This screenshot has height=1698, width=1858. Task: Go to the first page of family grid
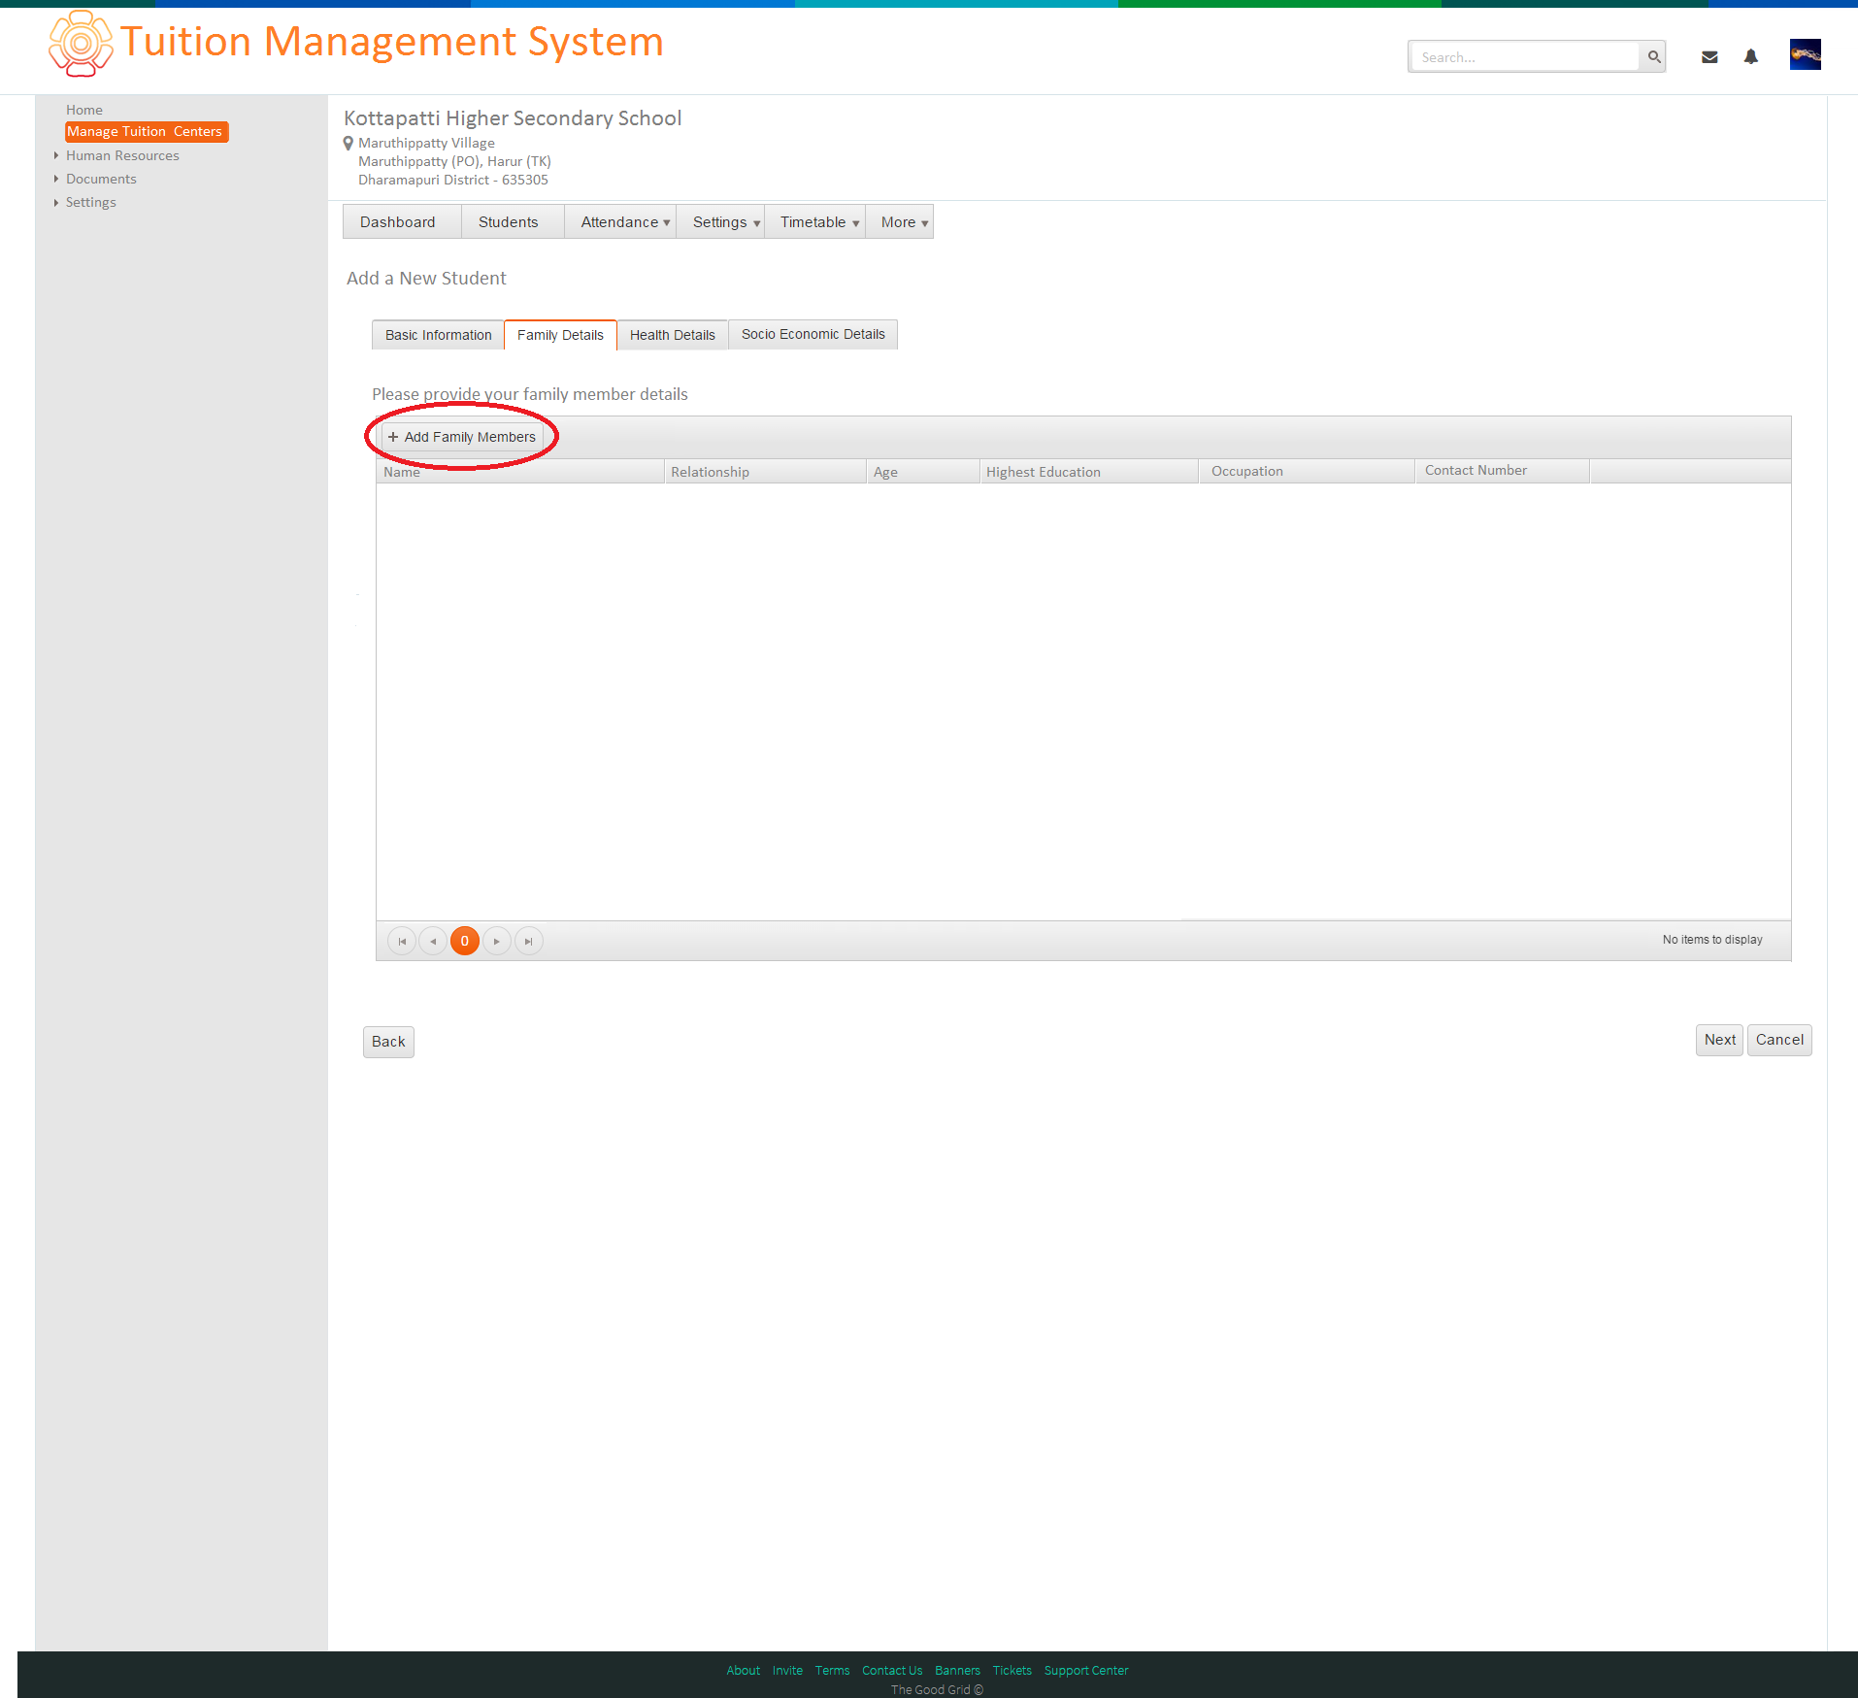point(402,941)
